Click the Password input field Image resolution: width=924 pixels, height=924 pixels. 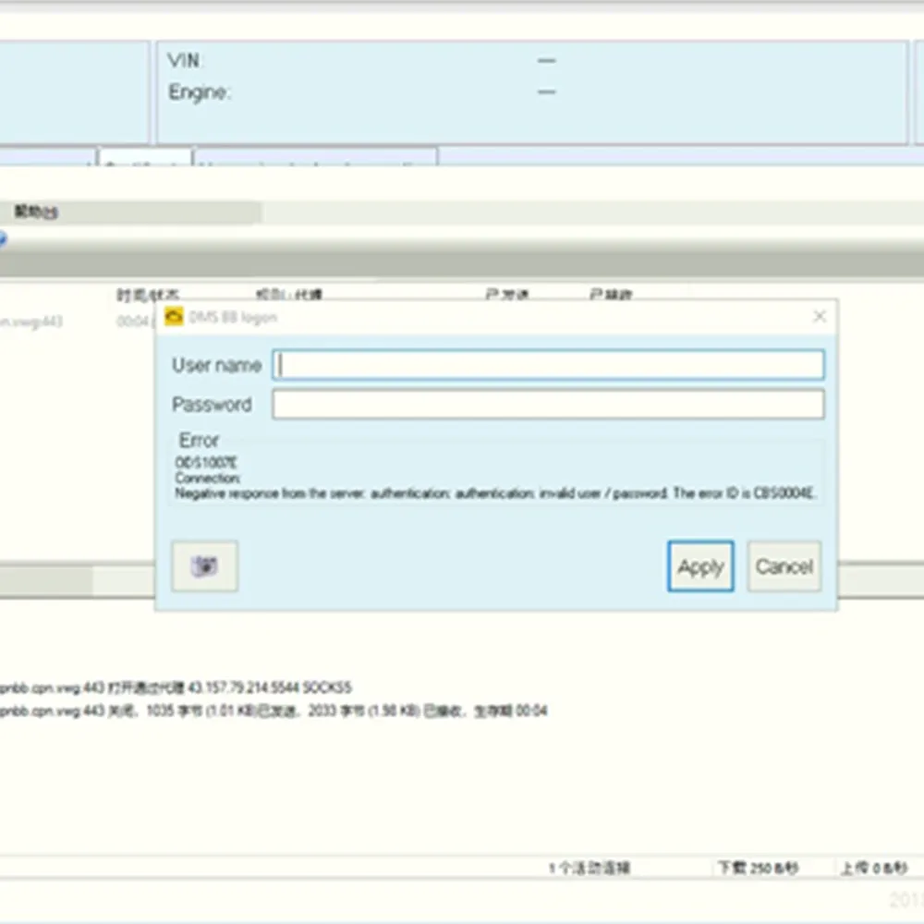click(x=548, y=405)
